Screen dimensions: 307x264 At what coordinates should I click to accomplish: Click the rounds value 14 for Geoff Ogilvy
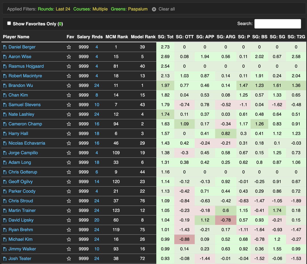click(x=97, y=182)
